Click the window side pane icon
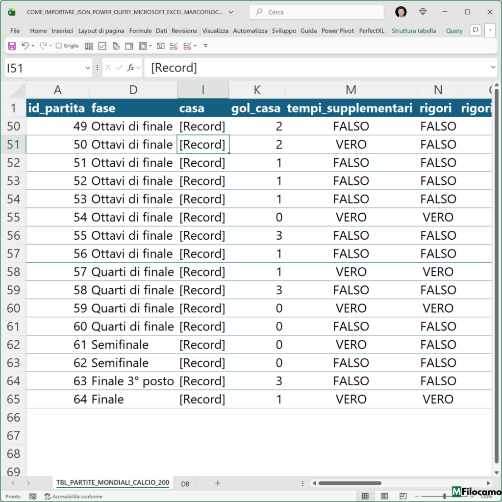The height and width of the screenshot is (502, 502). 129,46
